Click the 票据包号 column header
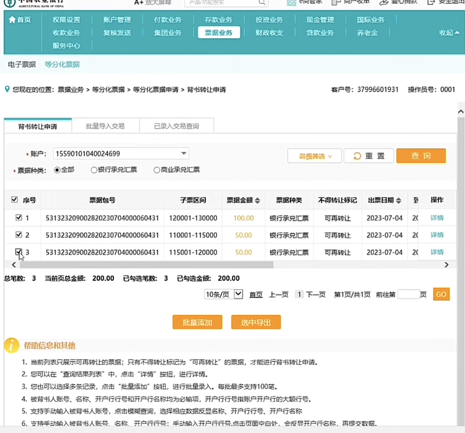This screenshot has height=433, width=465. [x=102, y=200]
